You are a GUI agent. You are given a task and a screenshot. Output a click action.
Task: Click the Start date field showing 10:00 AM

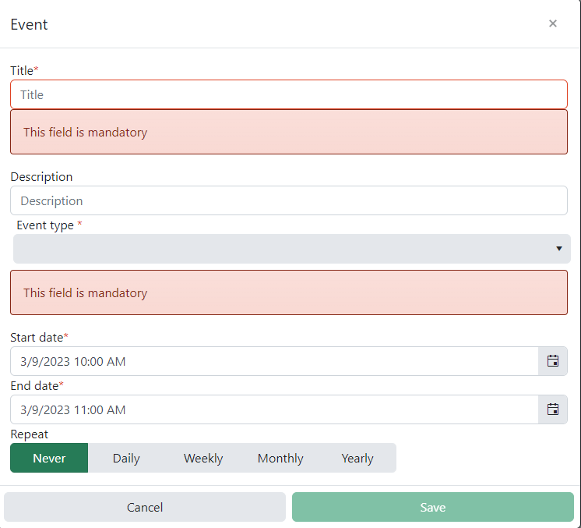pos(274,361)
